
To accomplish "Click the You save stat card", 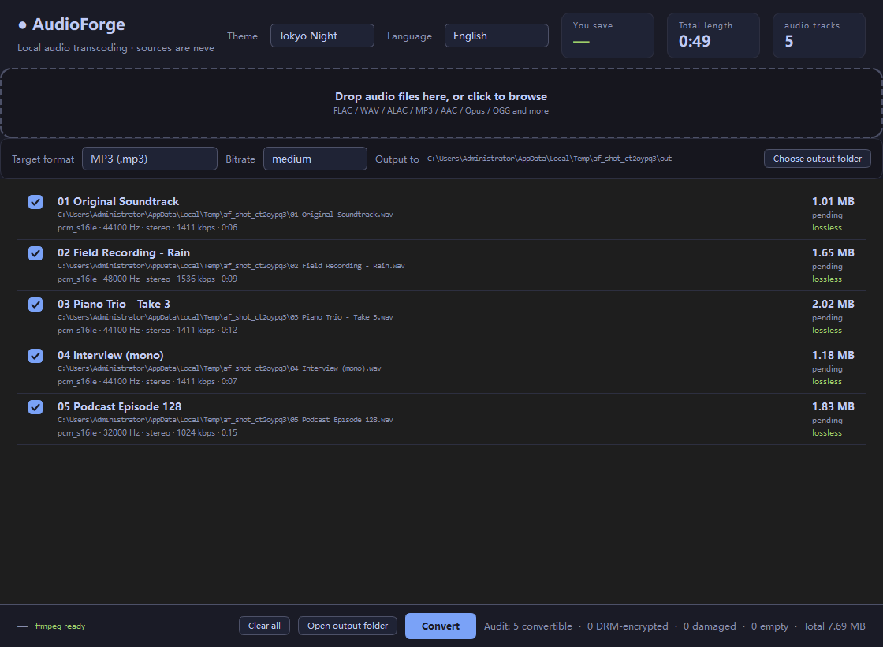I will (x=608, y=36).
